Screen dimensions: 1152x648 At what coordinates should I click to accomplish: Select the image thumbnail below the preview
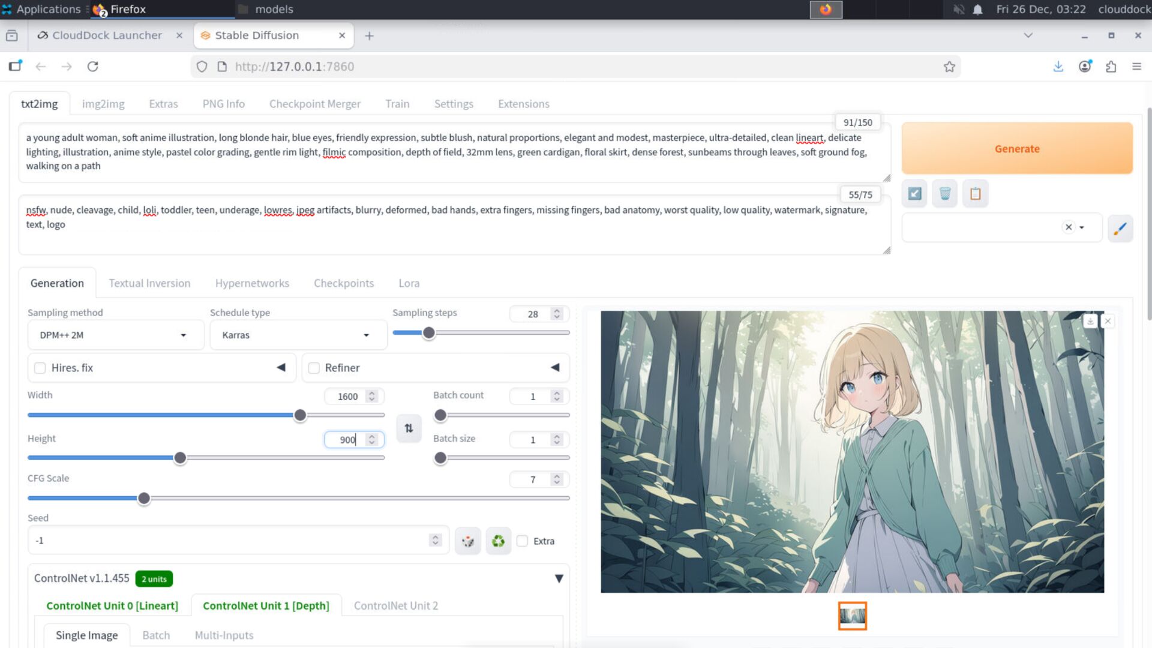pos(853,616)
